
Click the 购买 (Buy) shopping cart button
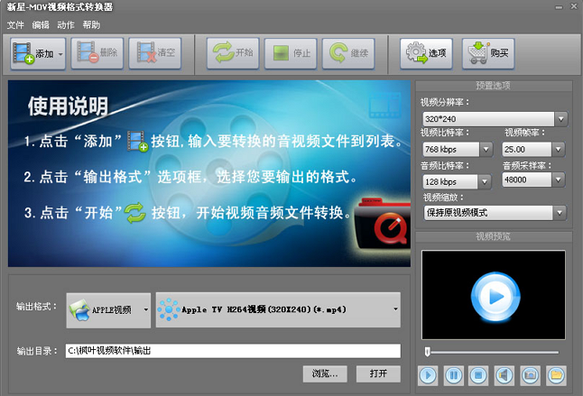488,53
